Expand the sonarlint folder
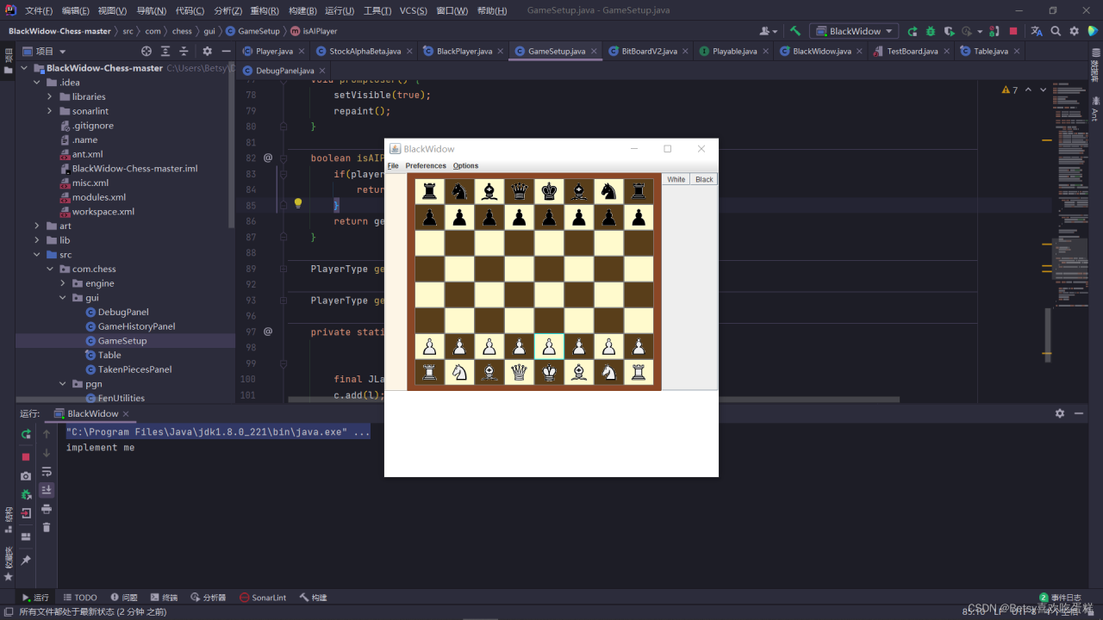This screenshot has height=620, width=1103. click(x=50, y=111)
